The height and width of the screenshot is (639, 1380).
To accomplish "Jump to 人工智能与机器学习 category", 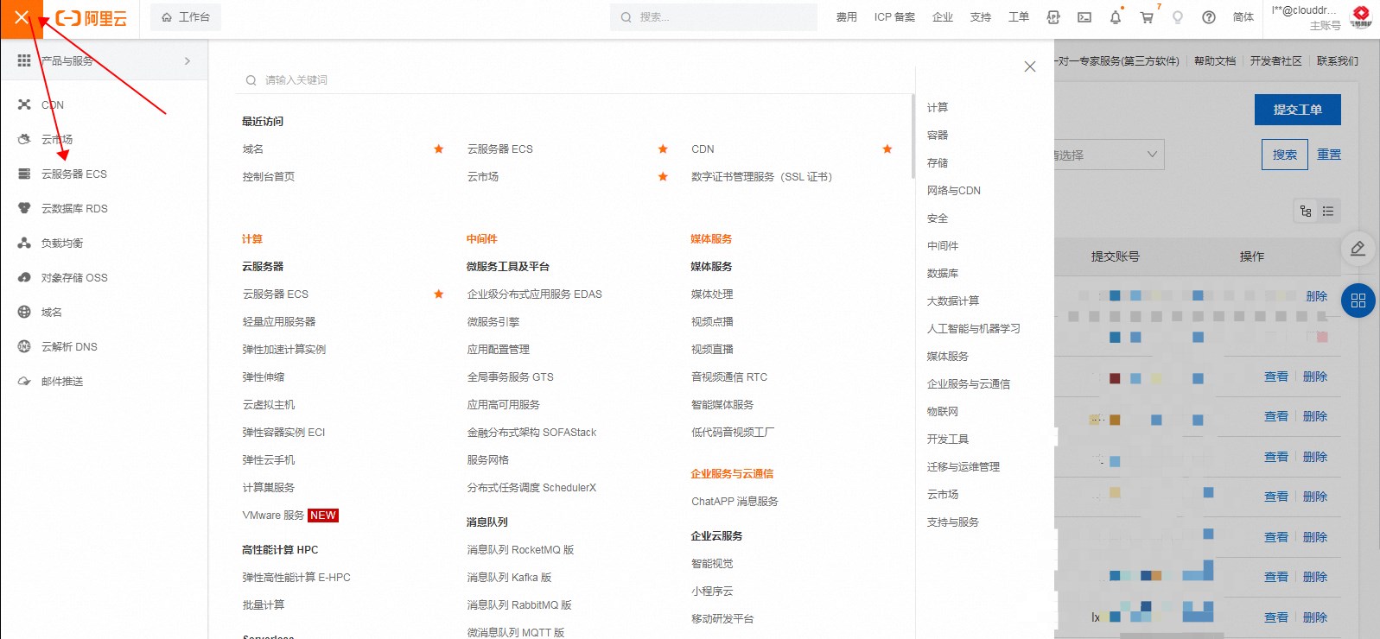I will tap(974, 328).
